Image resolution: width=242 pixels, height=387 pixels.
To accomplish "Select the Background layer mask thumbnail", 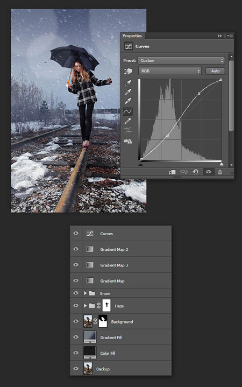I will (x=103, y=321).
